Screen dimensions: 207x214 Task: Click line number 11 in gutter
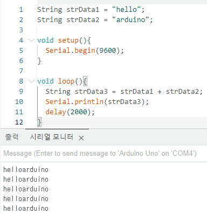pos(19,112)
